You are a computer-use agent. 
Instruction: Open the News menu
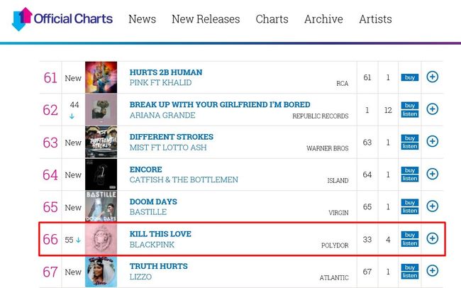tap(142, 19)
